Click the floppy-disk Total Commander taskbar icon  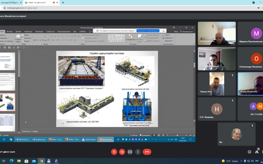(49, 161)
